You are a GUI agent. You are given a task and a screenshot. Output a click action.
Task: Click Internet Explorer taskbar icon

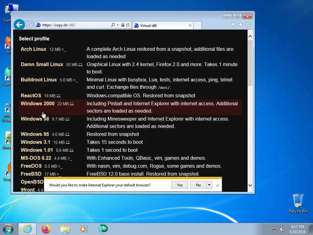click(x=27, y=229)
